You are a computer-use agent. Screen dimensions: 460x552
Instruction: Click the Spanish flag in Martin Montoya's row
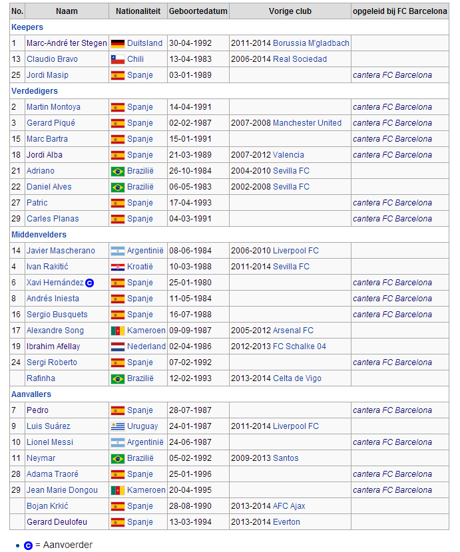118,107
